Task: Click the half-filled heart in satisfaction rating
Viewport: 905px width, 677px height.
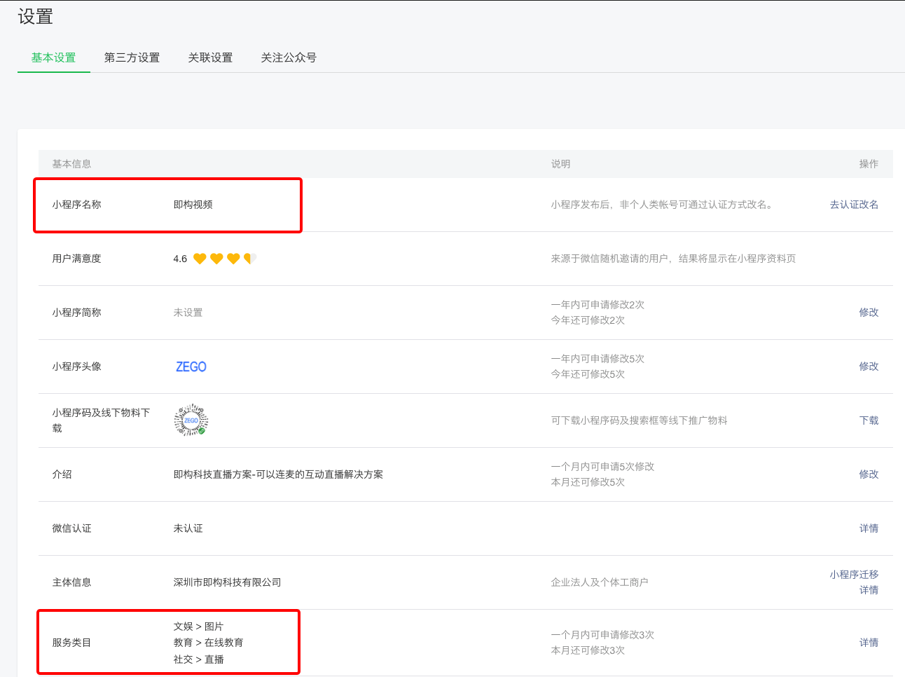Action: click(249, 259)
